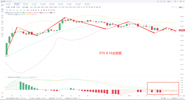Choose the text annotation Aa tool
Image resolution: width=185 pixels, height=100 pixels.
coord(31,10)
